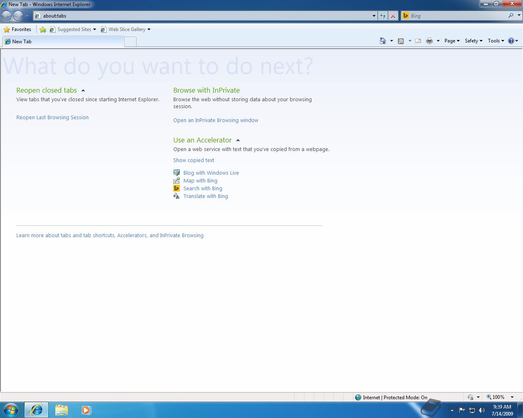Screen dimensions: 523x418
Task: Click the Map with Bing icon
Action: tap(177, 180)
